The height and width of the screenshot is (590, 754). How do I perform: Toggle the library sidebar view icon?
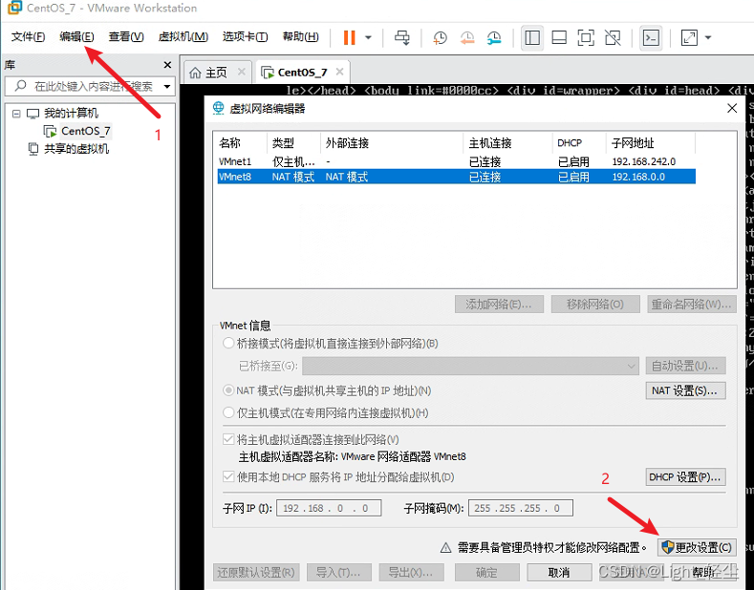(x=532, y=37)
